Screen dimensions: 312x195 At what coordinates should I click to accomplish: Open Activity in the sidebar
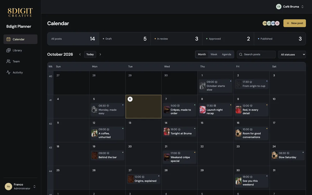pyautogui.click(x=20, y=73)
